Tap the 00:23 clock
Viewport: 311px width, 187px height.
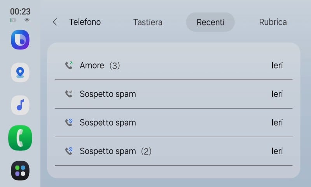[20, 11]
